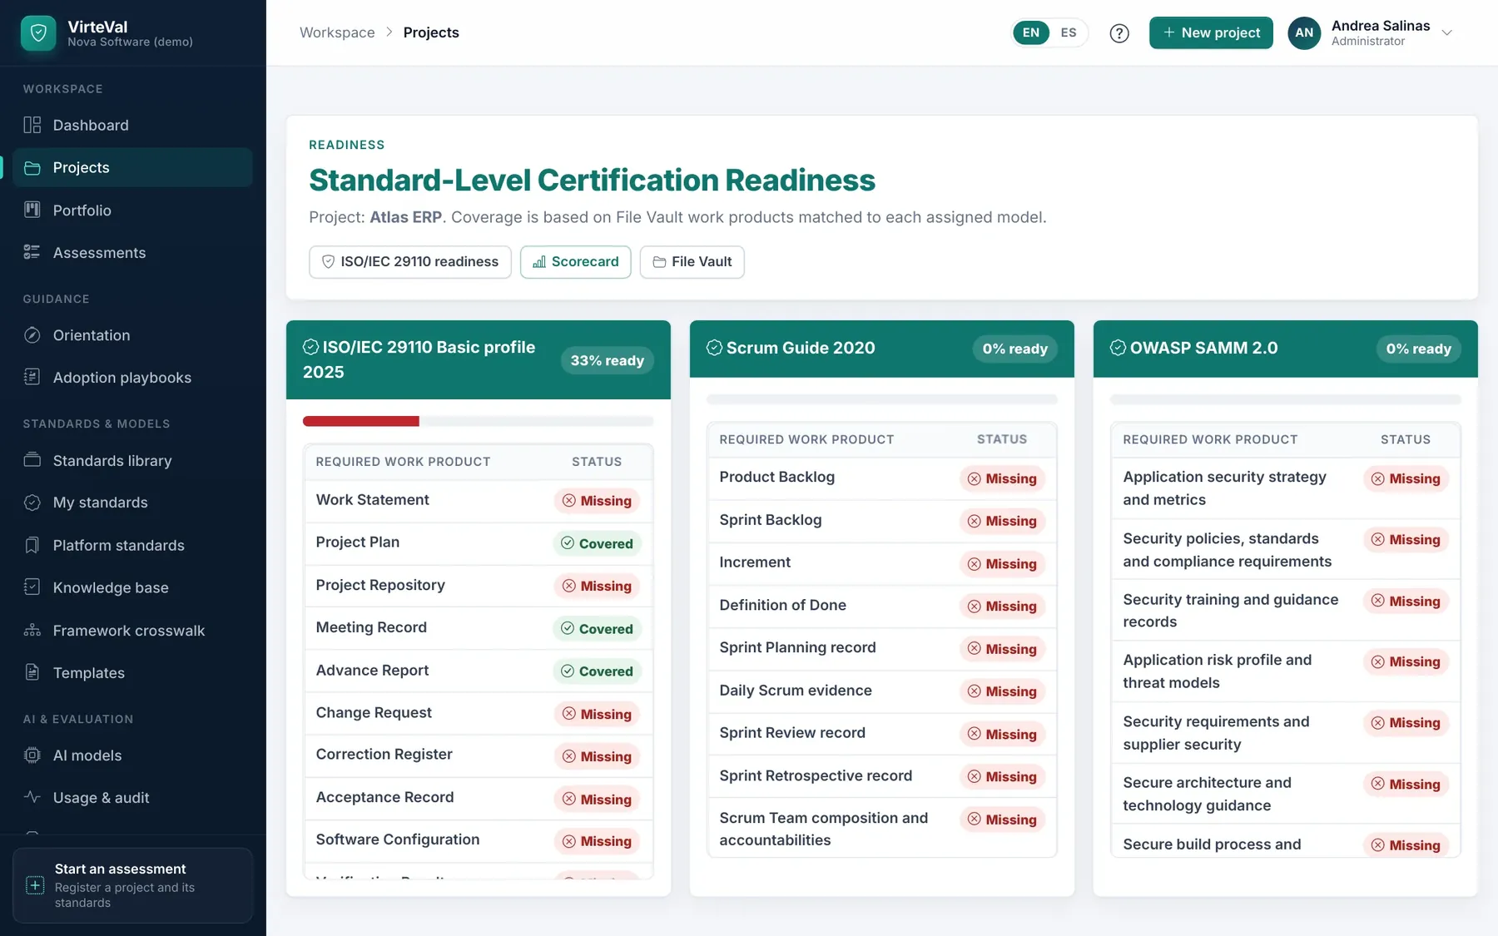Click the VirteVal shield logo icon

38,33
